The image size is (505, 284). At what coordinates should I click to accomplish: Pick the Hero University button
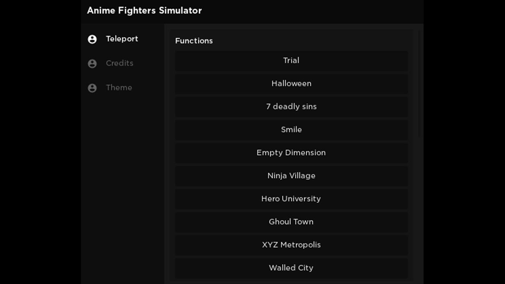click(291, 199)
